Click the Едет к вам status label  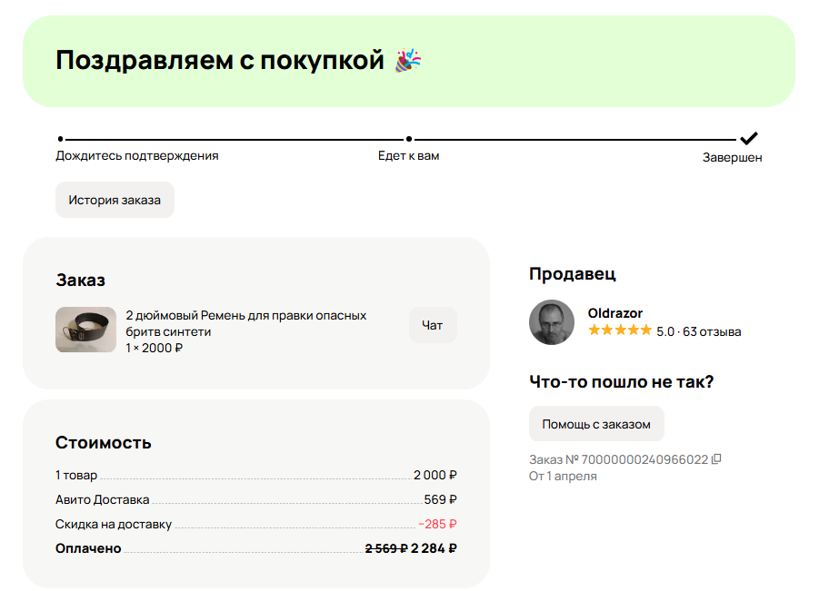pyautogui.click(x=408, y=156)
